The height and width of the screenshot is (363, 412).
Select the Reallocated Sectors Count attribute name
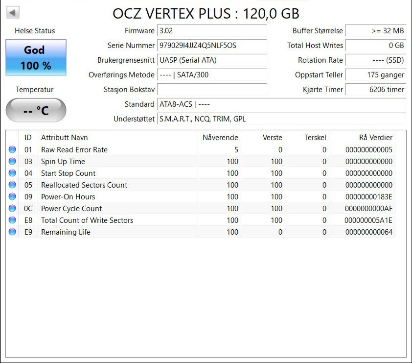point(84,185)
